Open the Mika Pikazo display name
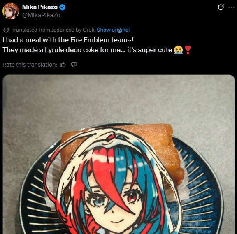 click(40, 7)
